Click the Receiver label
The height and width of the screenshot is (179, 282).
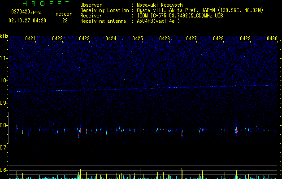pos(91,16)
